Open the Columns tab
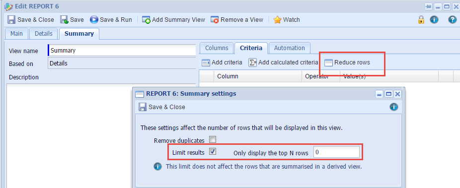The height and width of the screenshot is (188, 460). tap(217, 48)
